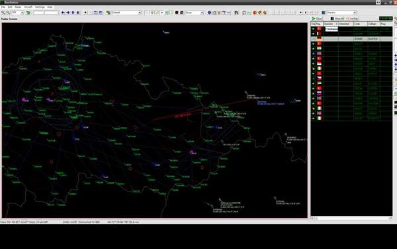Pan radar down with blue down arrow
Screen dimensions: 397x249
click(x=78, y=13)
